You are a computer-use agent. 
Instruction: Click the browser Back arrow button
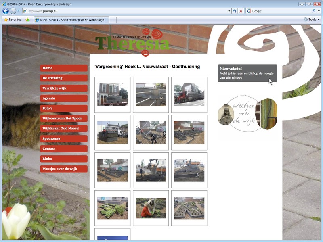(6, 11)
